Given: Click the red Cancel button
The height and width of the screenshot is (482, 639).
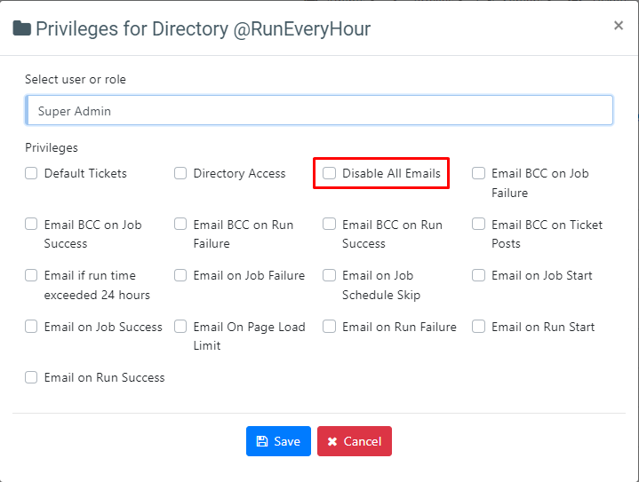Looking at the screenshot, I should pyautogui.click(x=354, y=441).
